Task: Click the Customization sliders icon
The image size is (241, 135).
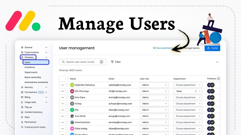Action: 22,52
